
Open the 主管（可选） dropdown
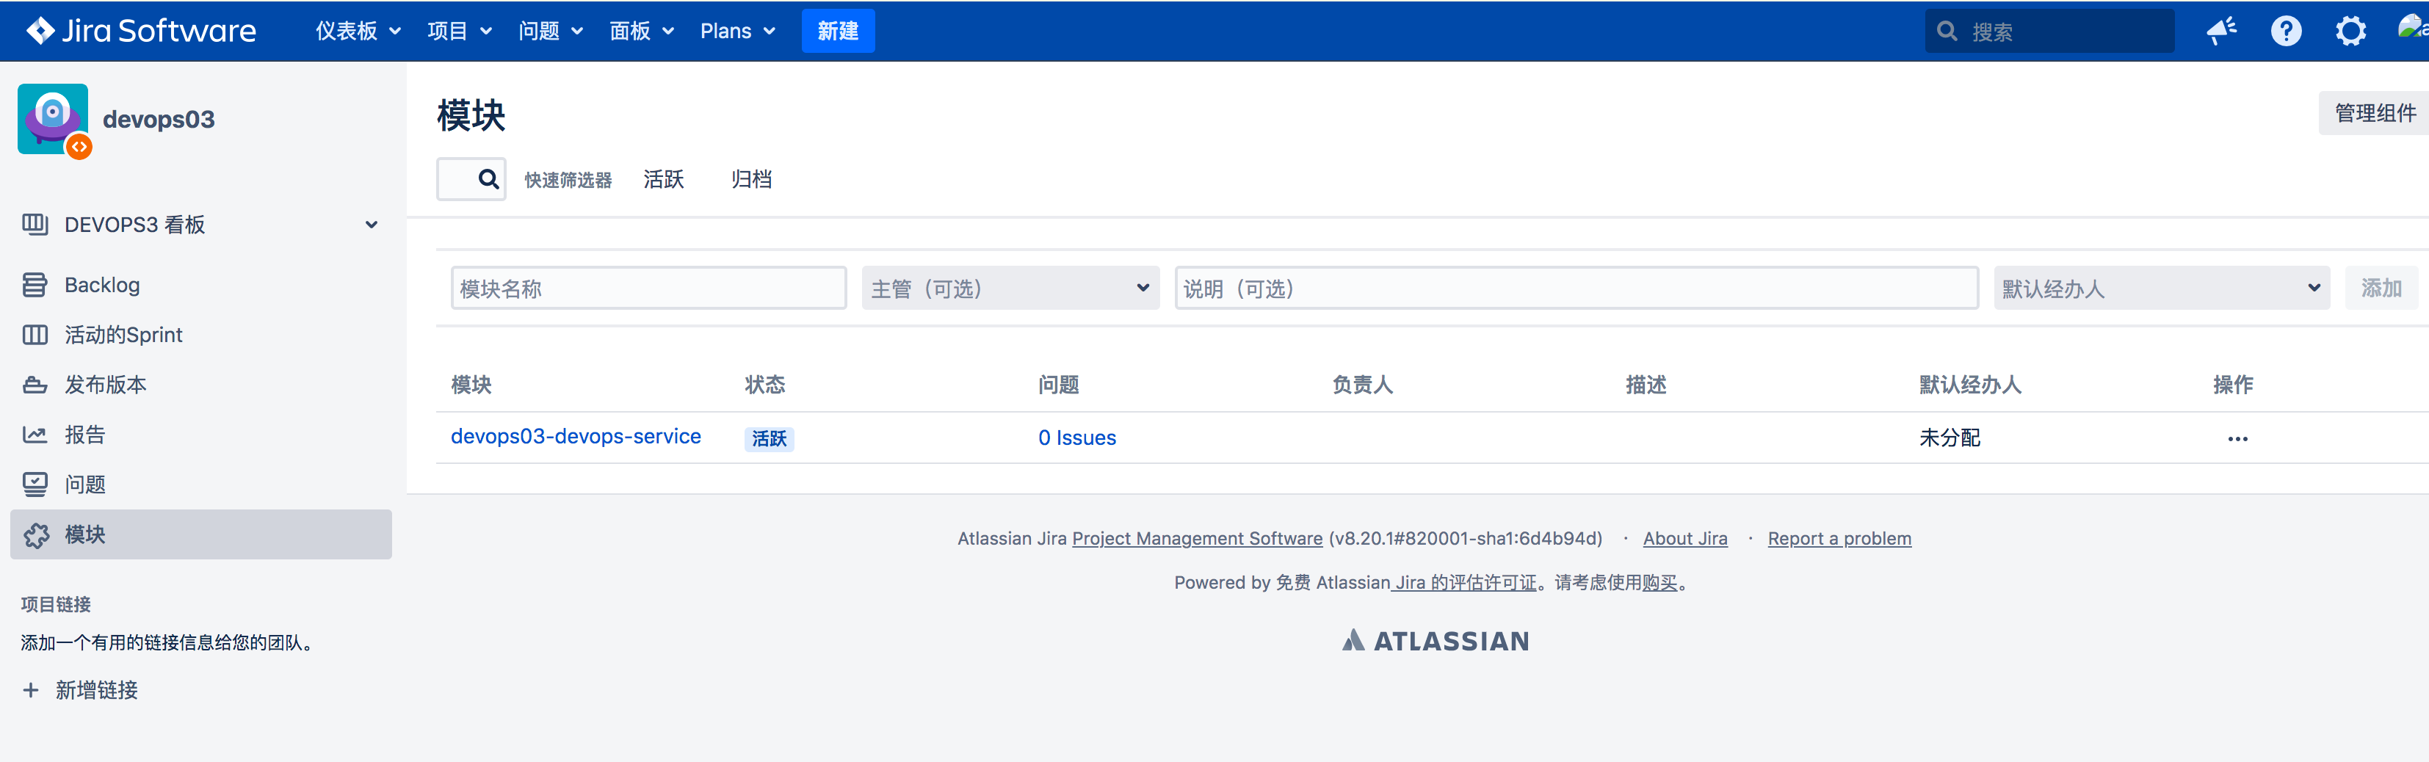[x=1009, y=288]
